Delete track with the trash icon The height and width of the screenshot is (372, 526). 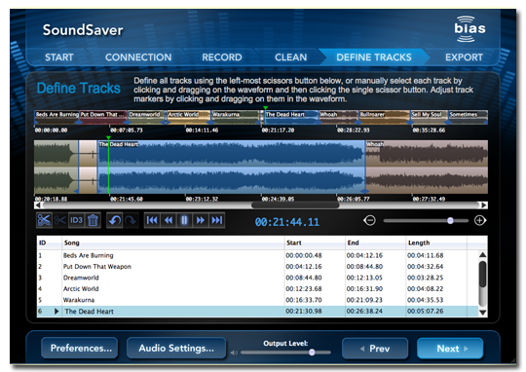point(93,220)
